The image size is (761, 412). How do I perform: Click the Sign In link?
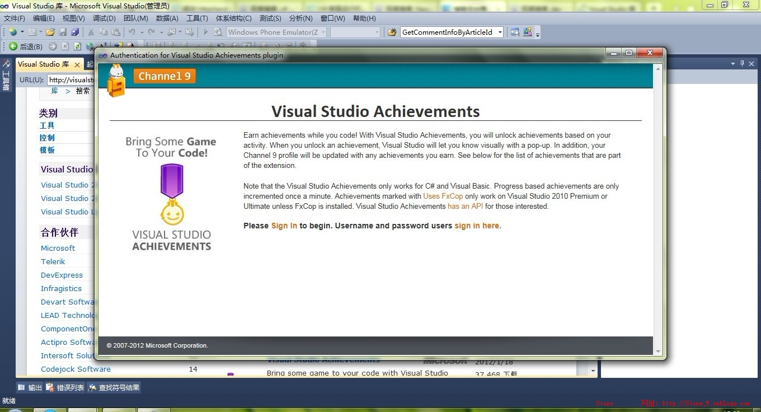tap(284, 226)
